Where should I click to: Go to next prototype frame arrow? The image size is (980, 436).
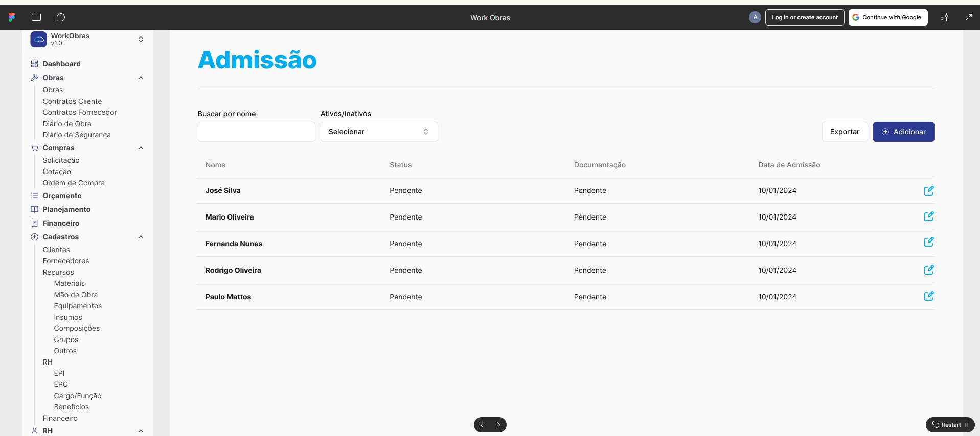[x=498, y=425]
